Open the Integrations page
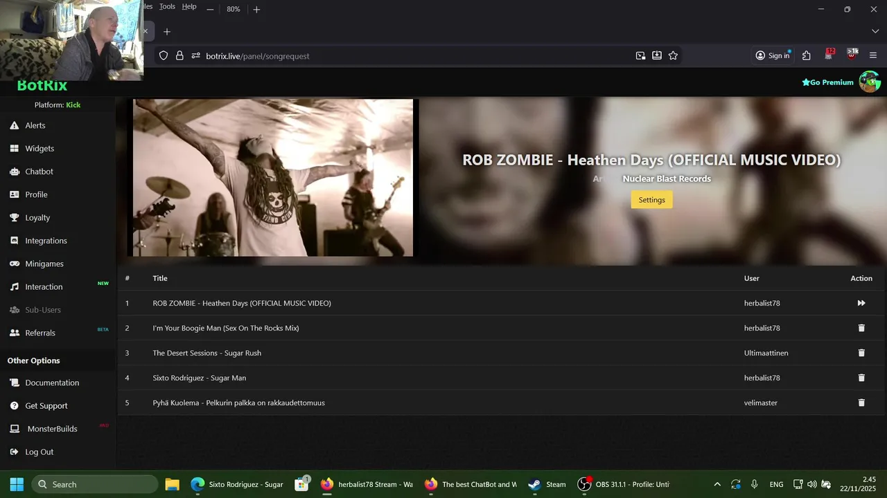 coord(46,241)
